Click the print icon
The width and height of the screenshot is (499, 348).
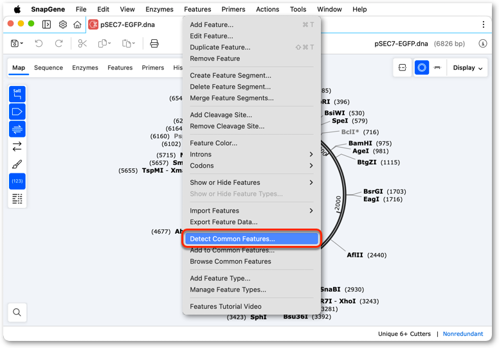pos(154,43)
